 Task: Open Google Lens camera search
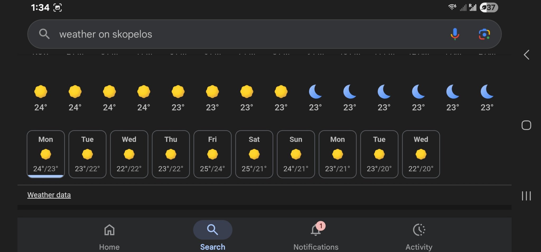point(484,34)
